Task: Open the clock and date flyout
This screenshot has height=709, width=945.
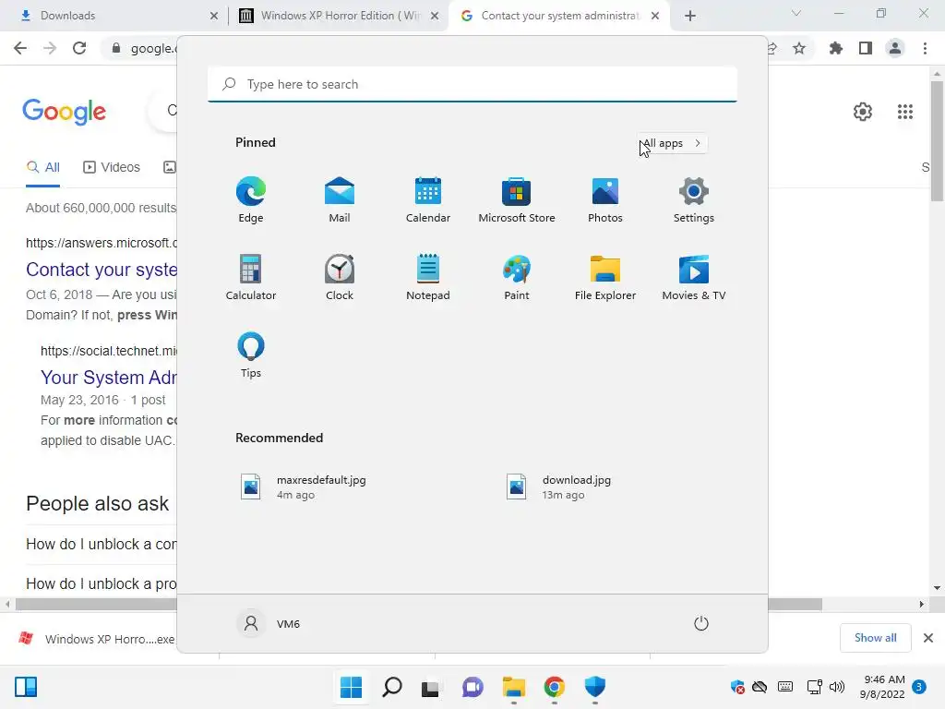Action: pyautogui.click(x=882, y=687)
